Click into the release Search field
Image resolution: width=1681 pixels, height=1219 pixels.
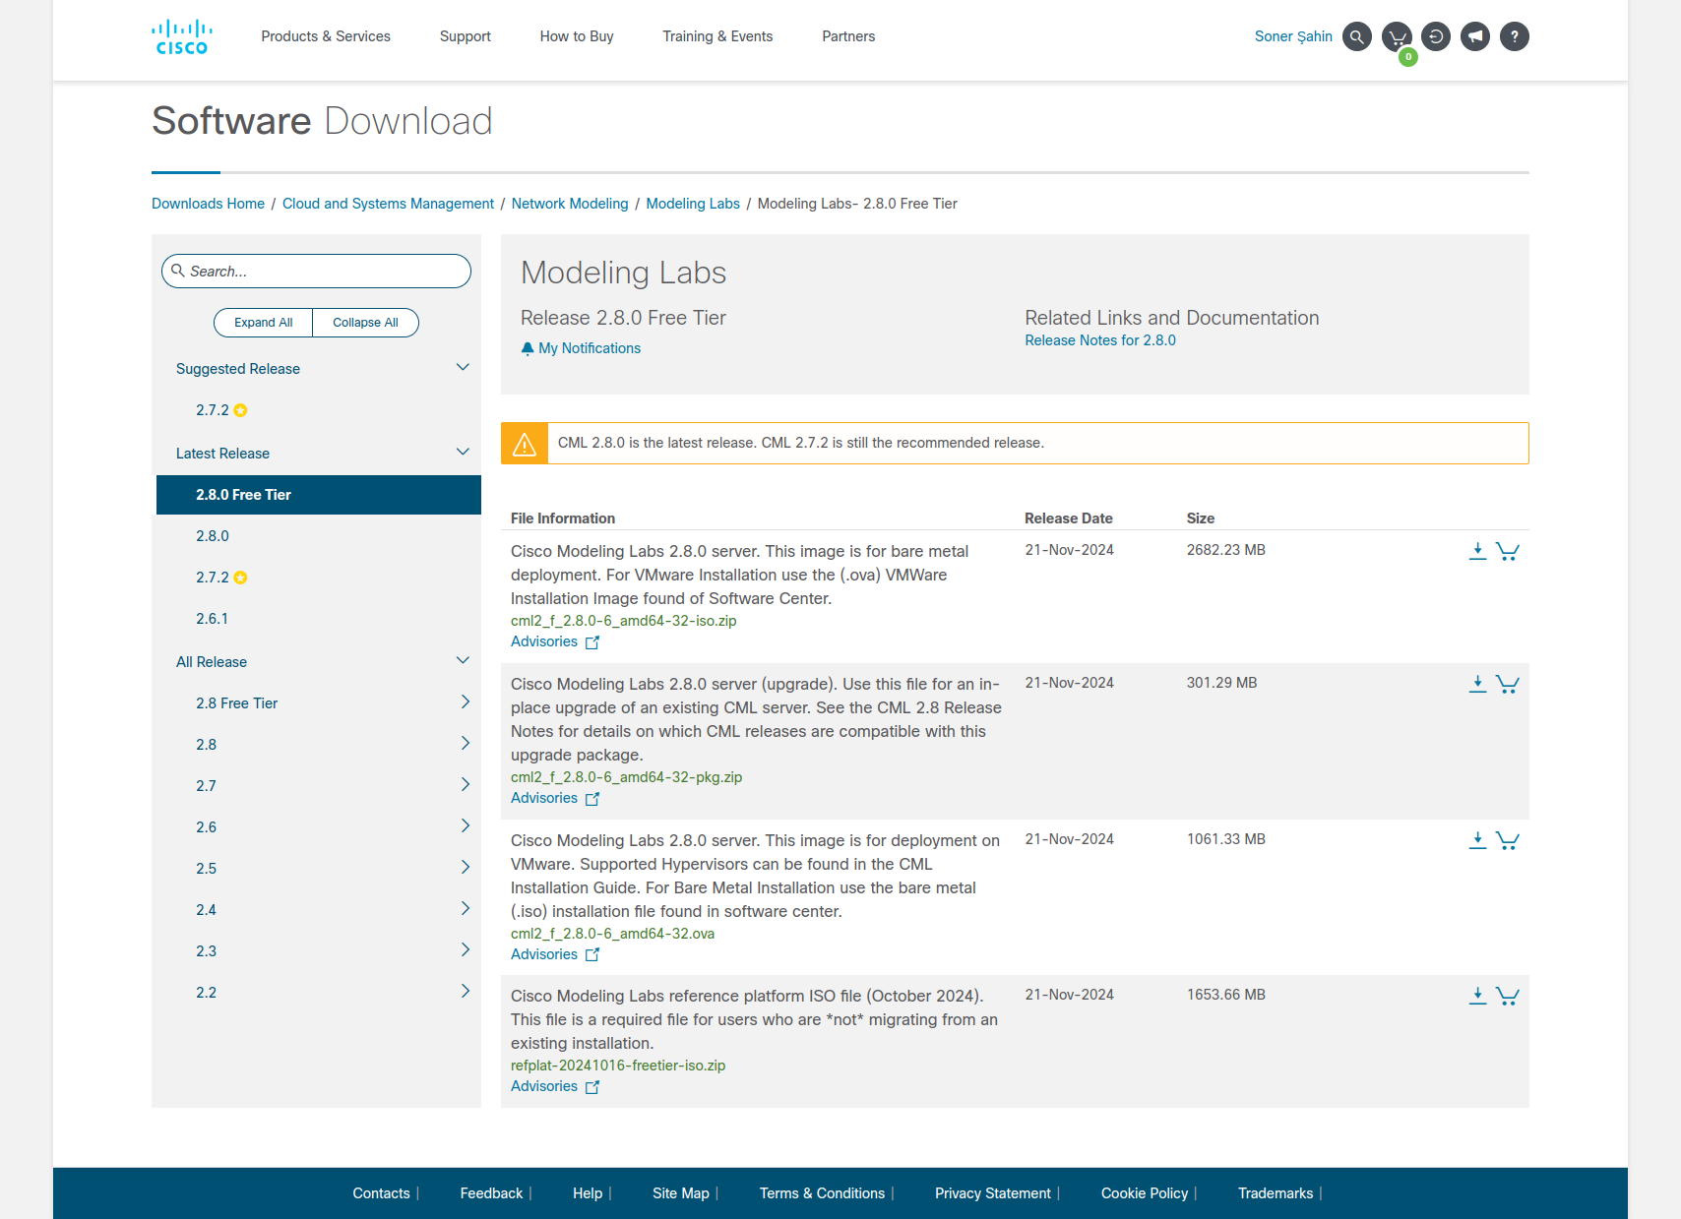click(325, 272)
